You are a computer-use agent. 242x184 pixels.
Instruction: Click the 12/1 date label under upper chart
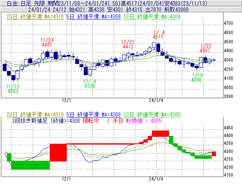click(x=67, y=100)
